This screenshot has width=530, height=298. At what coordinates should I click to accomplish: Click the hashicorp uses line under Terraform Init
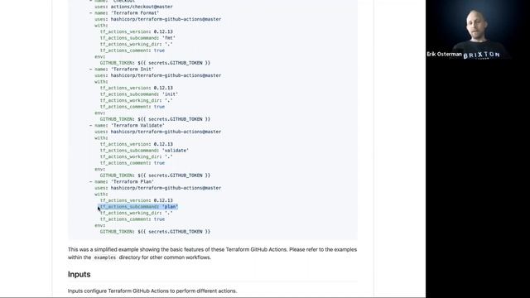(x=158, y=75)
